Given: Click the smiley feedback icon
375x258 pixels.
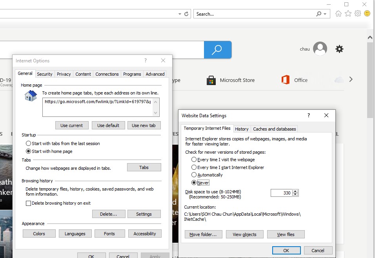Looking at the screenshot, I should [367, 13].
